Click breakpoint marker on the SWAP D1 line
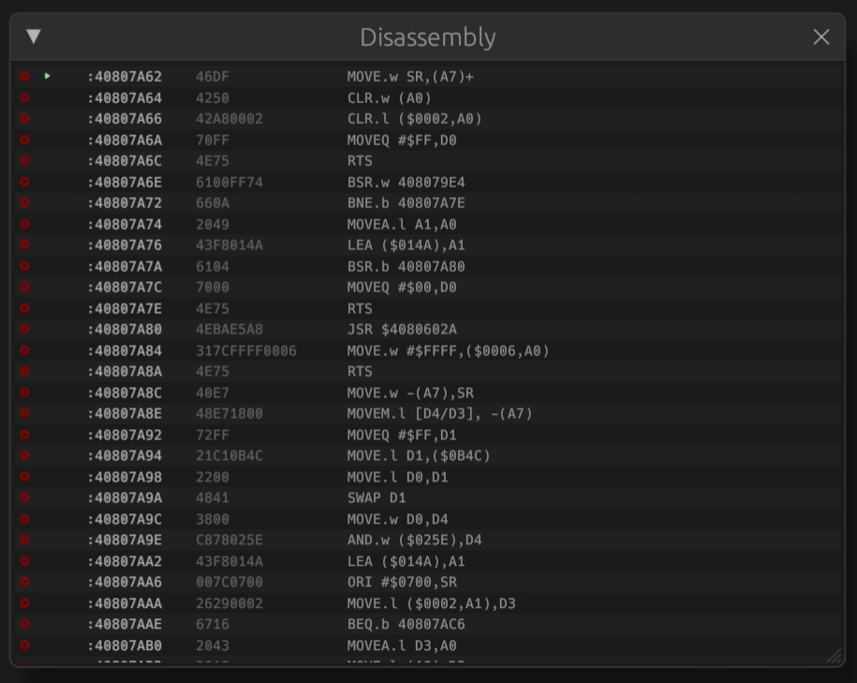The height and width of the screenshot is (683, 857). tap(23, 497)
